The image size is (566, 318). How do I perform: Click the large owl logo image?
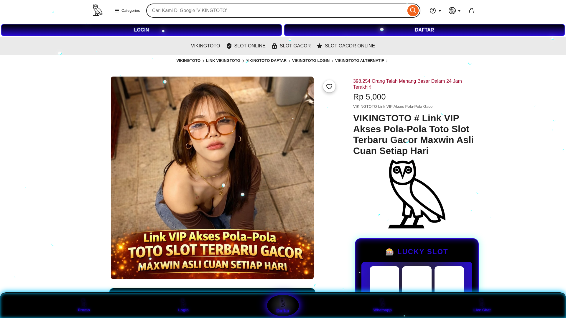(x=417, y=194)
